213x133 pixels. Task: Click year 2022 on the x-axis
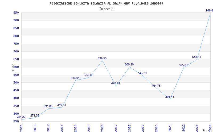183,128
